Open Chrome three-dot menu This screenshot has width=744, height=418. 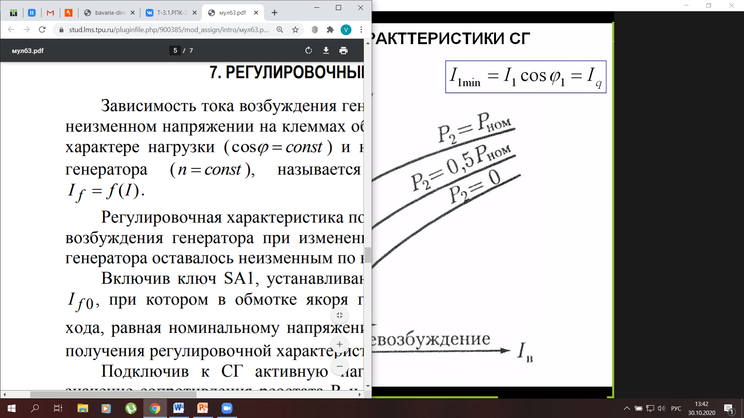click(361, 30)
